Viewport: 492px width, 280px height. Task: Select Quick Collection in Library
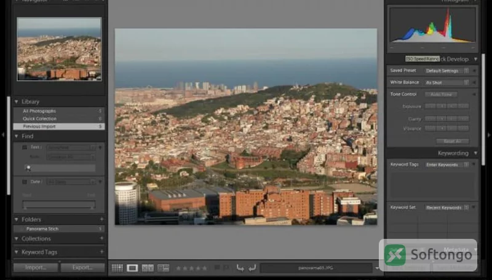coord(58,119)
